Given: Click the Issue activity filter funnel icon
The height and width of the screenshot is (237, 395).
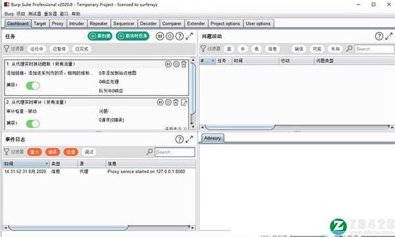Looking at the screenshot, I should click(203, 49).
